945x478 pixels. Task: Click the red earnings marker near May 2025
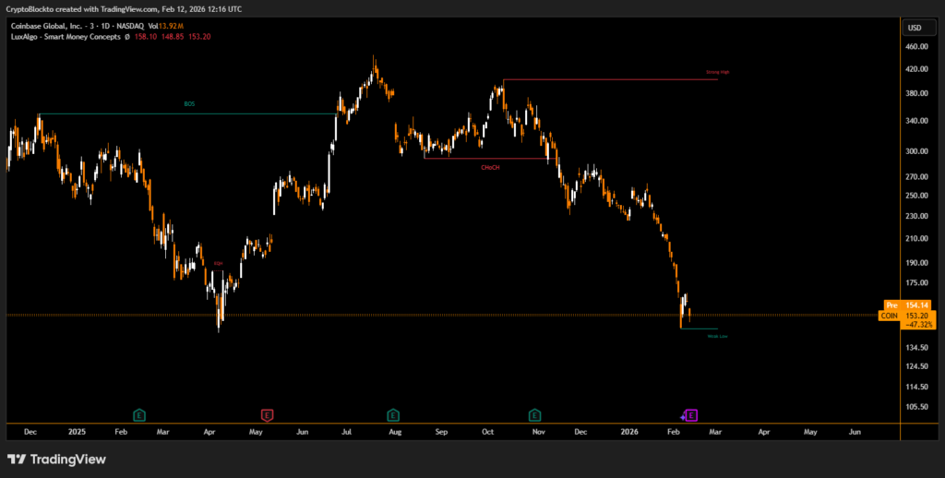click(x=267, y=415)
